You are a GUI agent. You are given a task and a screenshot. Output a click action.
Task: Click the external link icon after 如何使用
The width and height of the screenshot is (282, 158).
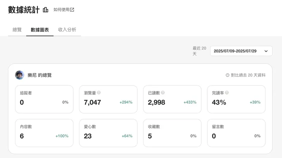72,10
